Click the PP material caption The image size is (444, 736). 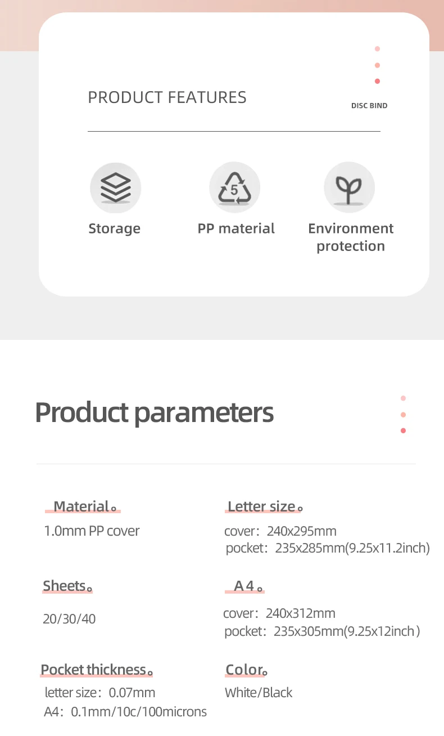tap(236, 228)
